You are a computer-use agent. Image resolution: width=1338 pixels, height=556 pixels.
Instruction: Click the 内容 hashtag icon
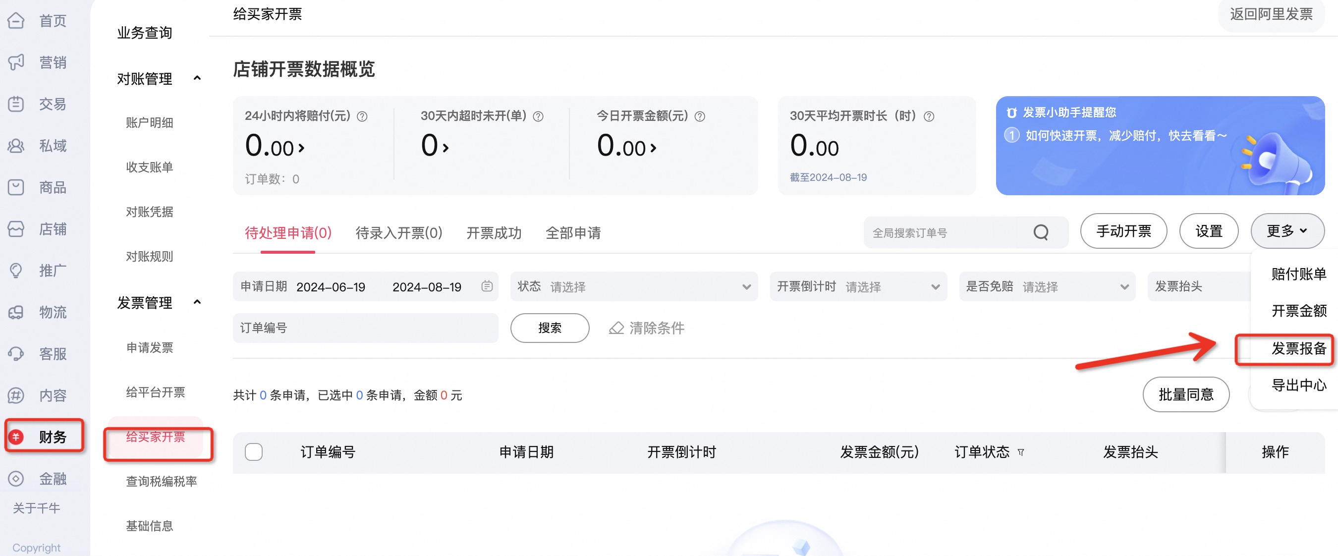click(16, 395)
